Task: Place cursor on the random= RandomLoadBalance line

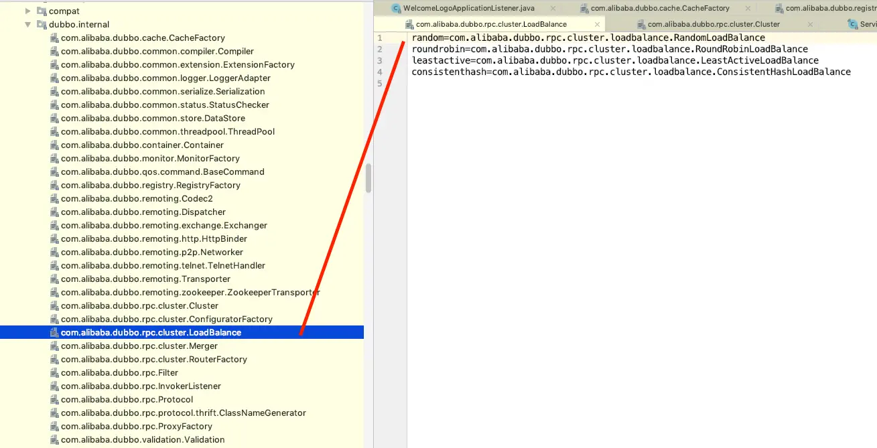Action: [x=588, y=38]
